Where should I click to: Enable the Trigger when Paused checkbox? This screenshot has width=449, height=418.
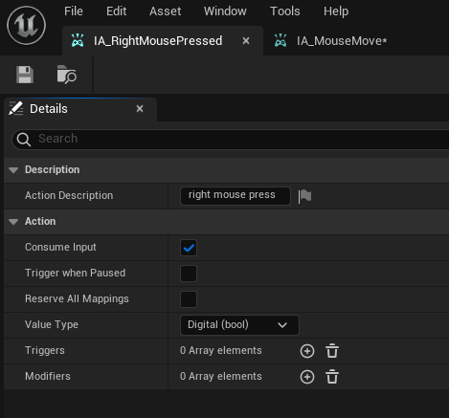(189, 274)
